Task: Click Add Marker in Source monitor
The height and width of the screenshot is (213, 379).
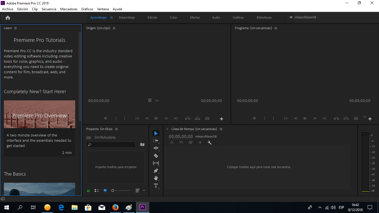Action: pyautogui.click(x=105, y=118)
